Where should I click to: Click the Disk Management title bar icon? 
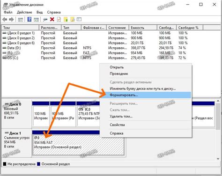pyautogui.click(x=6, y=5)
